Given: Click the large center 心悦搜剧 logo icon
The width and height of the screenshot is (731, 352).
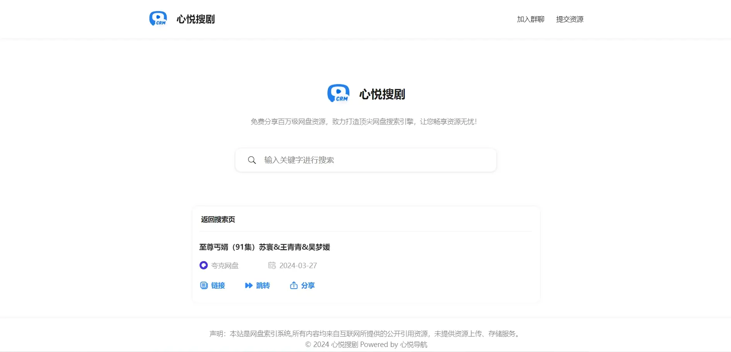Looking at the screenshot, I should click(338, 94).
